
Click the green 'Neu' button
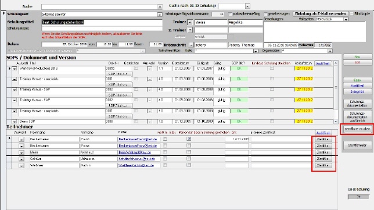[357, 57]
